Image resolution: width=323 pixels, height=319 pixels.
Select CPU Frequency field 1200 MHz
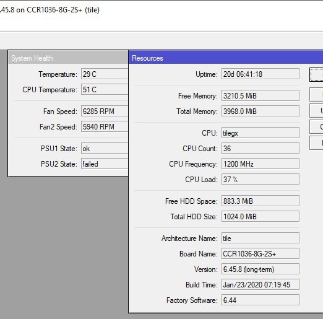[261, 164]
